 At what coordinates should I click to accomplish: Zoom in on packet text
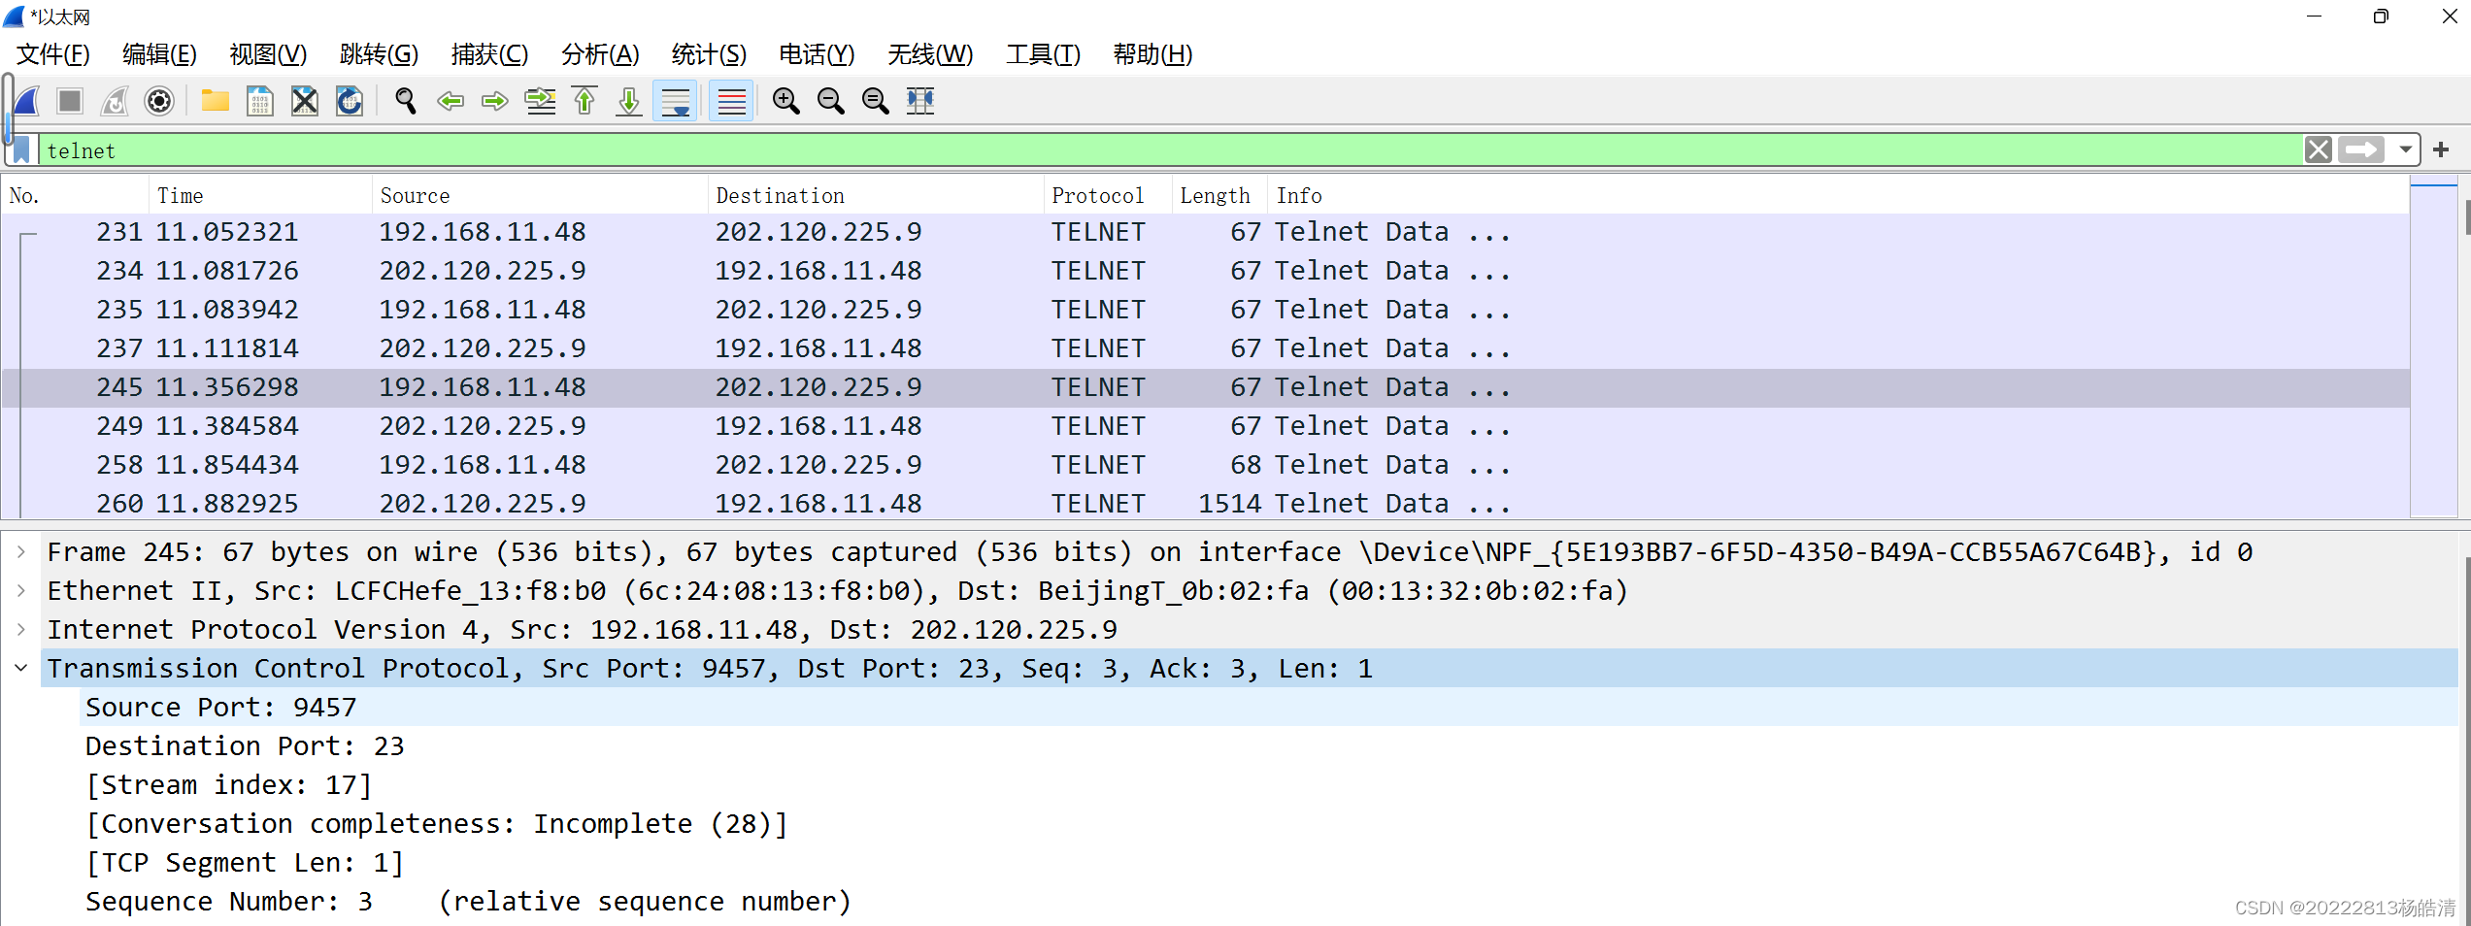786,101
